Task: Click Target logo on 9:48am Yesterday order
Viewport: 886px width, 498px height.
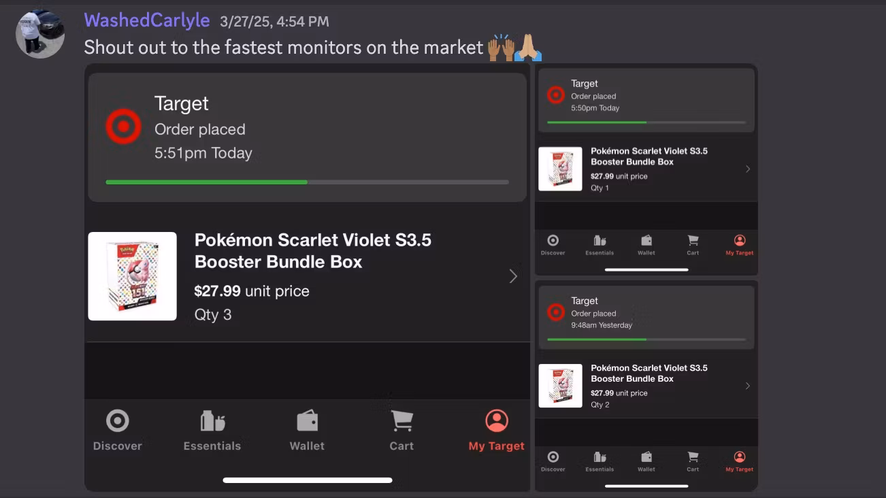Action: (x=556, y=312)
